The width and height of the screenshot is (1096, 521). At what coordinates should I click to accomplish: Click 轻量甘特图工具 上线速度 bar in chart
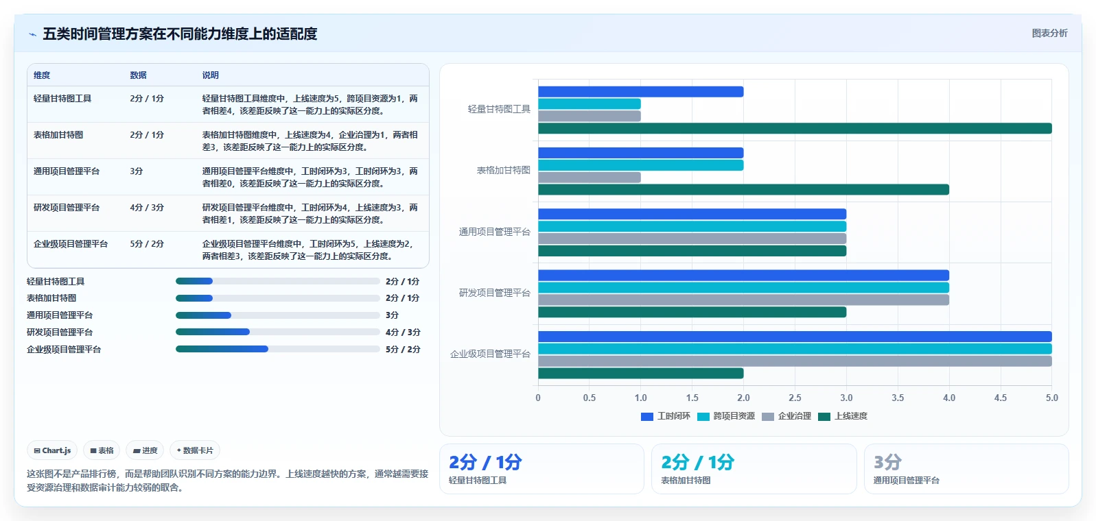[x=795, y=128]
